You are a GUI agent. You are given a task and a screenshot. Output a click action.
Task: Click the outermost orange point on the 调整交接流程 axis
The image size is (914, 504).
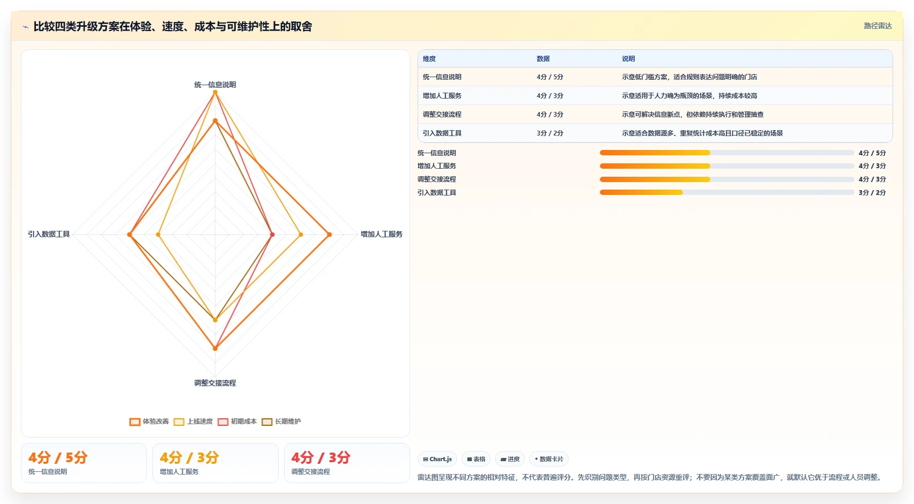(216, 348)
